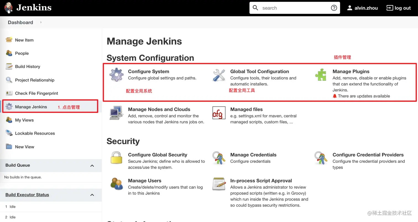Click inside the search input field
The height and width of the screenshot is (222, 418).
[293, 8]
